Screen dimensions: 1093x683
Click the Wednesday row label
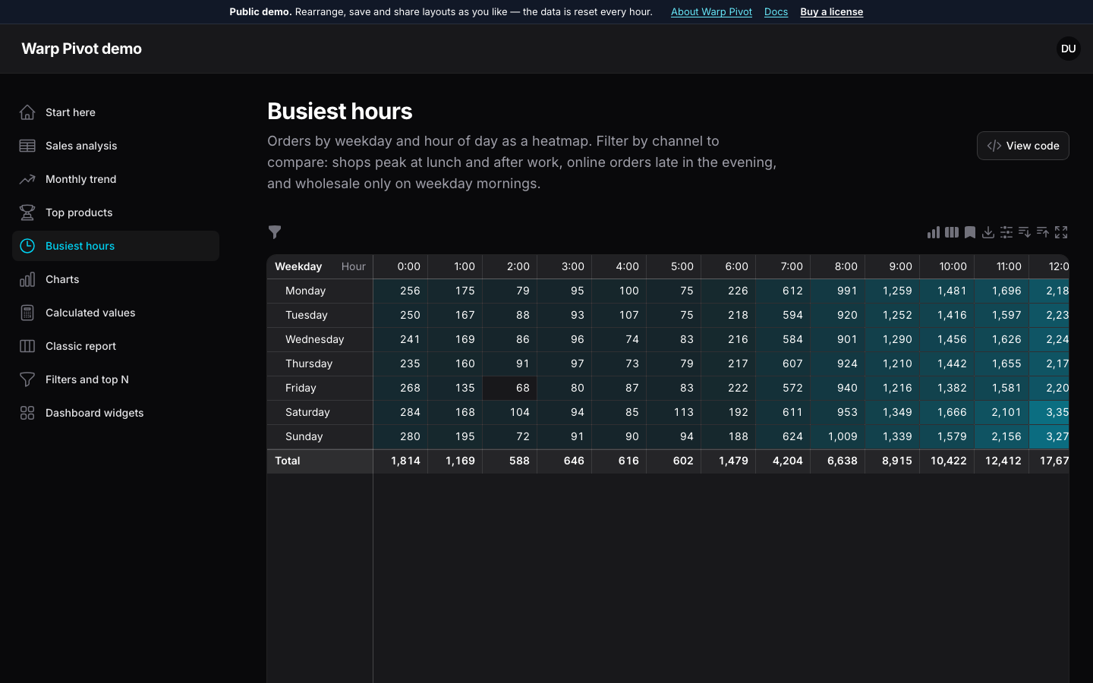[320, 339]
